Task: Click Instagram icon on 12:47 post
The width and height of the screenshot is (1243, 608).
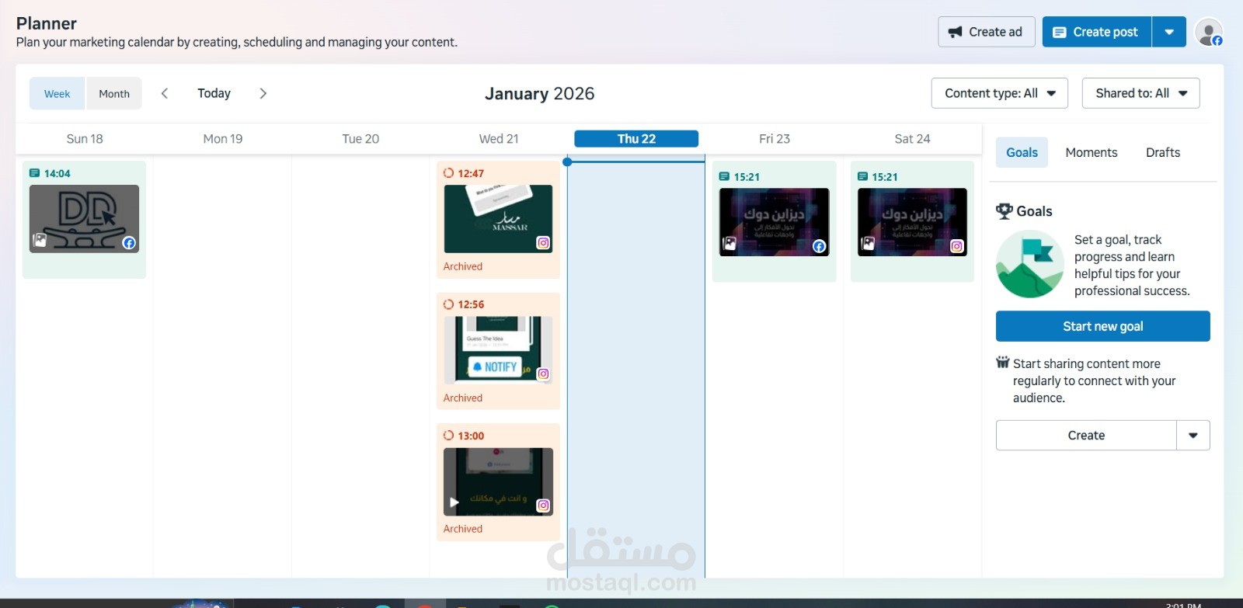Action: point(543,243)
